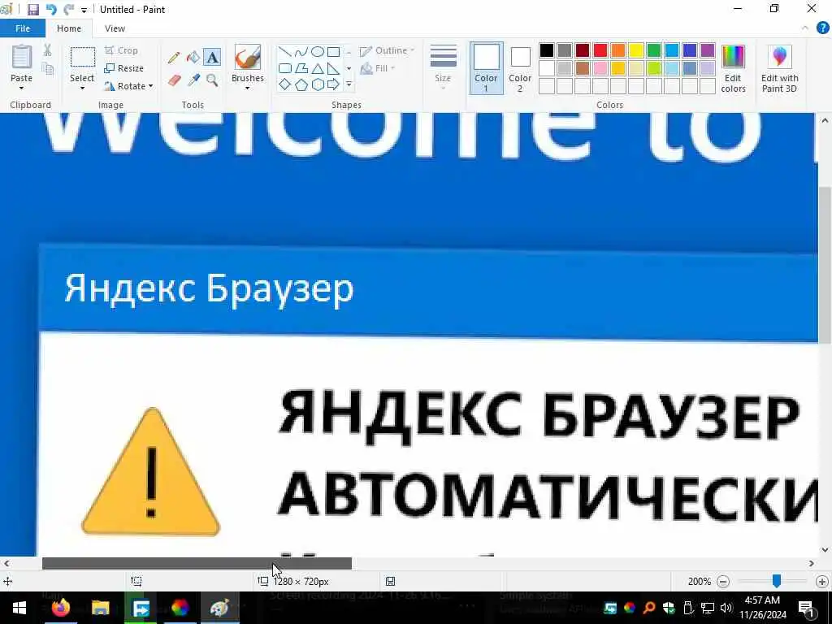Image resolution: width=832 pixels, height=624 pixels.
Task: Open the shape Outline dropdown
Action: point(387,50)
